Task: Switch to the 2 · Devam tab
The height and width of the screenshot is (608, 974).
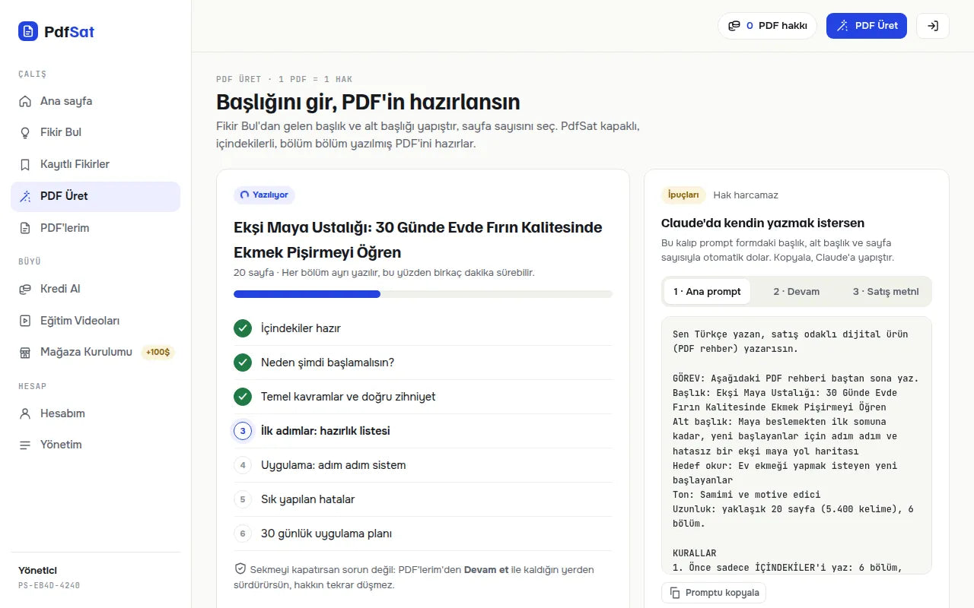Action: click(x=797, y=292)
